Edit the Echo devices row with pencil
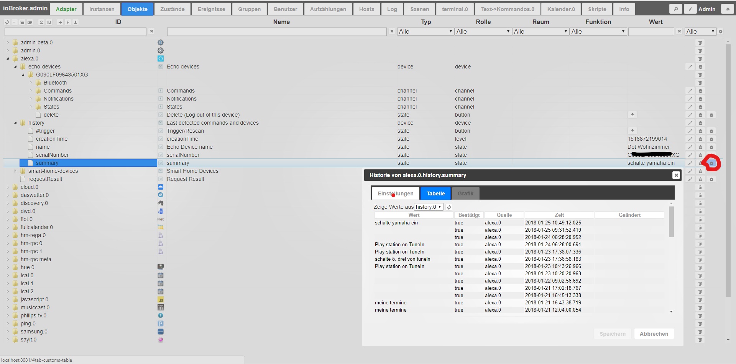 click(690, 67)
